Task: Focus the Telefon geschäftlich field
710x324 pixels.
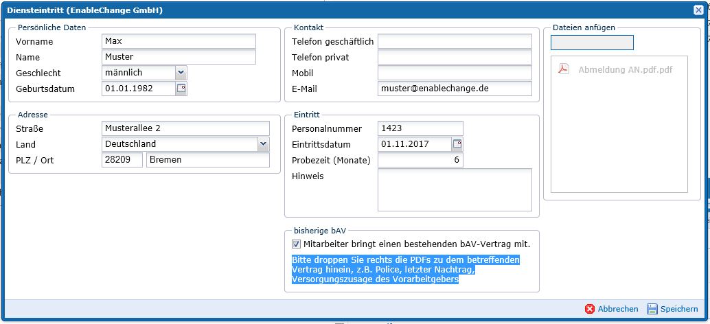Action: tap(455, 41)
